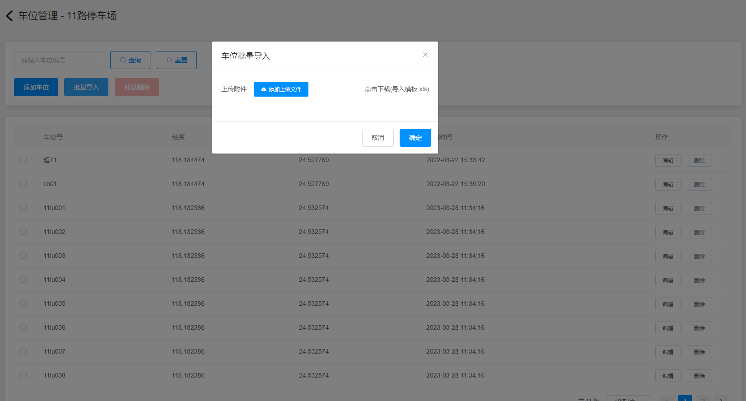Click the back arrow beside 车位管理 title
The width and height of the screenshot is (746, 401).
(9, 16)
